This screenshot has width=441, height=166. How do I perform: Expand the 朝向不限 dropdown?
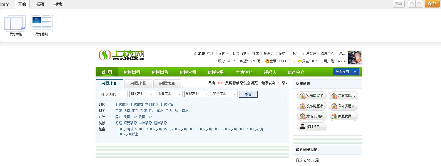[x=142, y=94]
